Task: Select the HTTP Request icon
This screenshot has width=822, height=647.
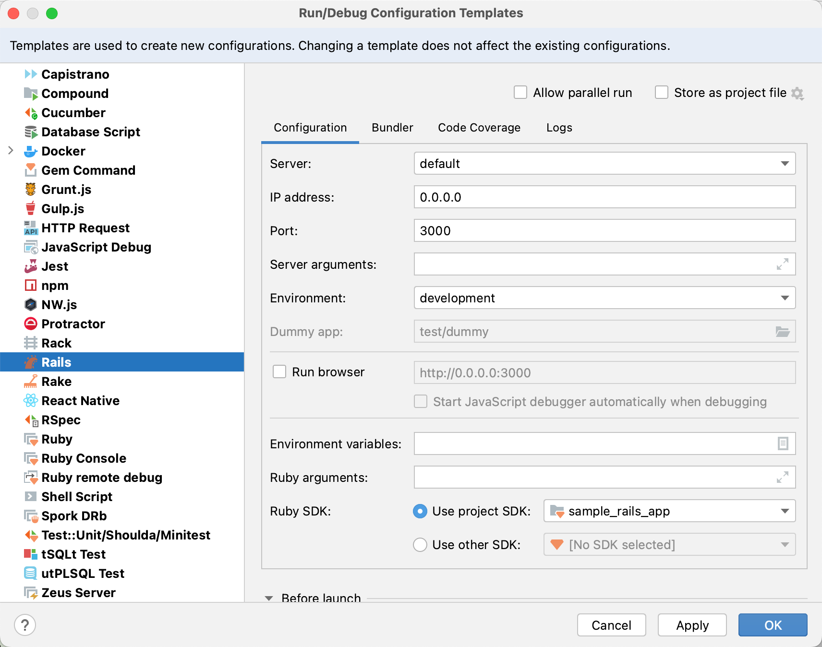Action: pos(31,228)
